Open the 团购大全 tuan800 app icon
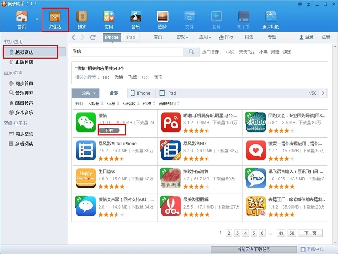This screenshot has height=254, width=338. coord(255,122)
